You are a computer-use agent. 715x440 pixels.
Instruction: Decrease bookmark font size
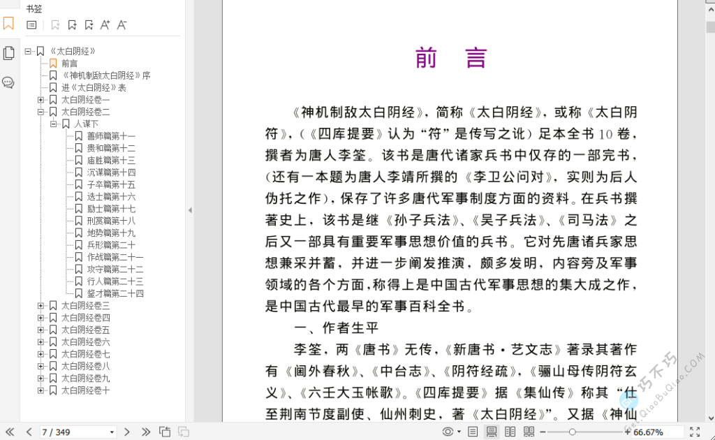121,25
